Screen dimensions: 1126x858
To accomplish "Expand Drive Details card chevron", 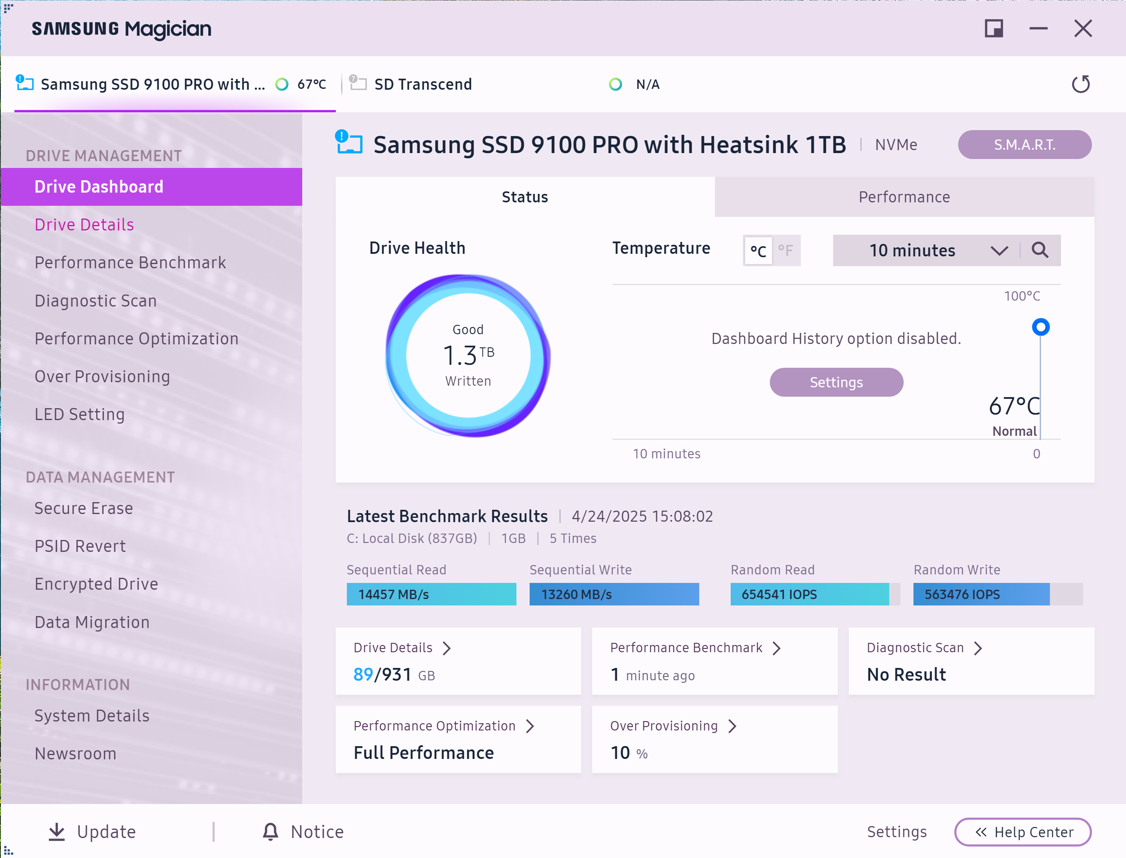I will tap(447, 648).
